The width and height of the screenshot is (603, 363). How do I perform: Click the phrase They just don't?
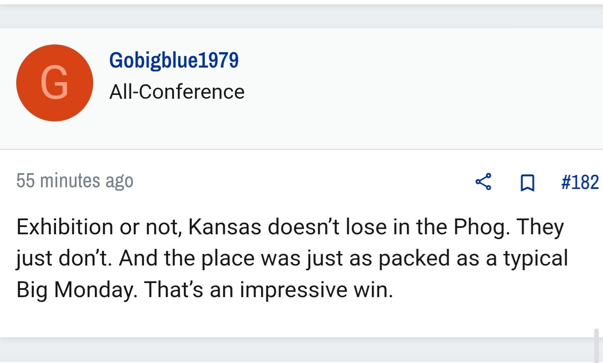click(x=290, y=242)
